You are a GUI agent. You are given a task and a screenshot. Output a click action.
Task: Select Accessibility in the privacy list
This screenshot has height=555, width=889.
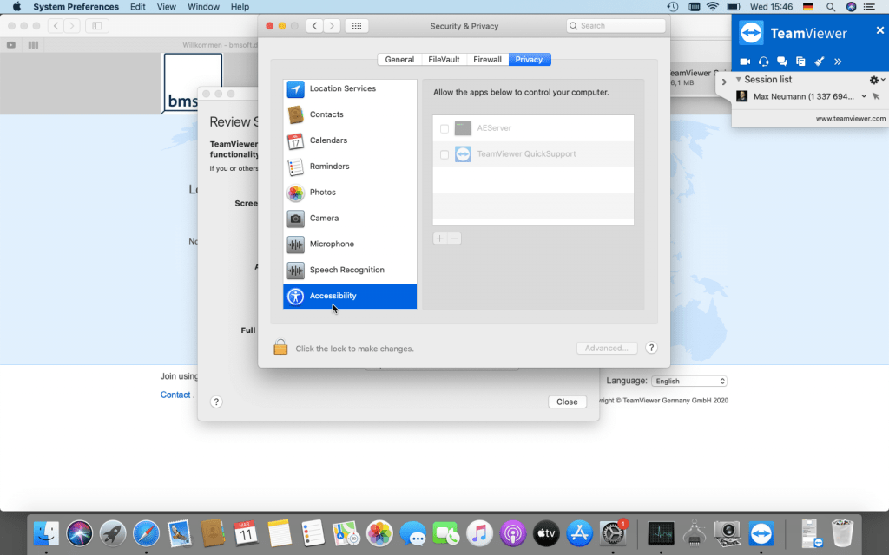(350, 297)
